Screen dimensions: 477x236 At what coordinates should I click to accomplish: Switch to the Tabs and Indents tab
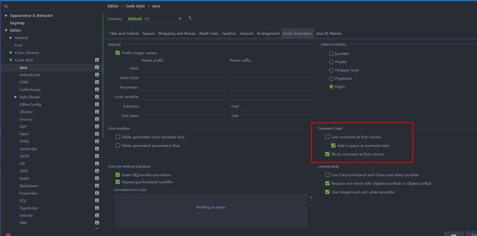coord(124,33)
